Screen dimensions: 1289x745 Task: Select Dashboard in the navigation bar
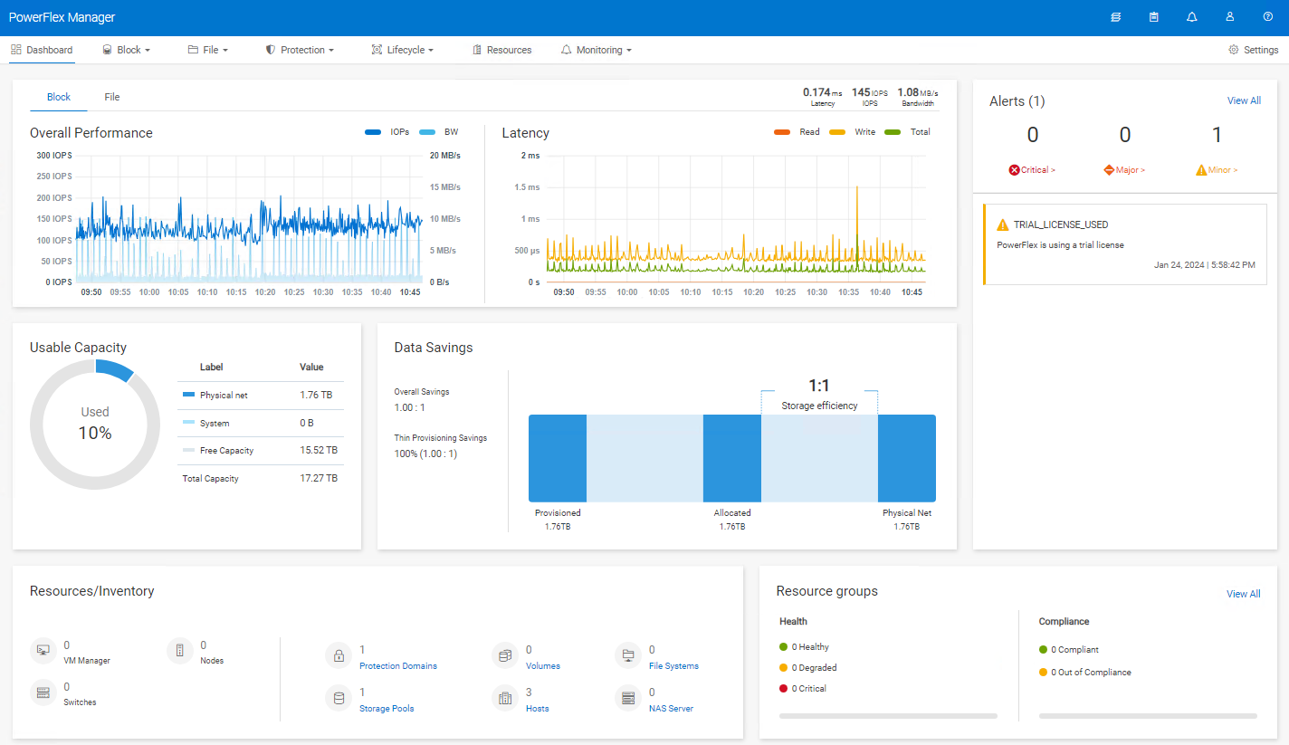pyautogui.click(x=42, y=50)
